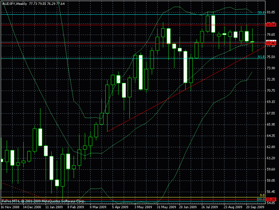Click the 16 Nov 2008 date label

[x=10, y=207]
